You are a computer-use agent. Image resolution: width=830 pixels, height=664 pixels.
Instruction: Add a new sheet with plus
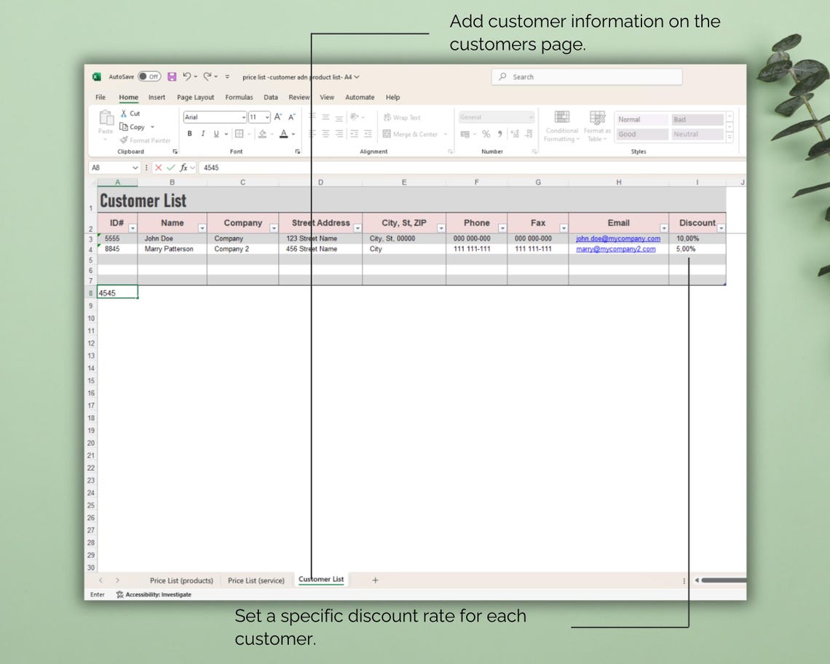375,580
